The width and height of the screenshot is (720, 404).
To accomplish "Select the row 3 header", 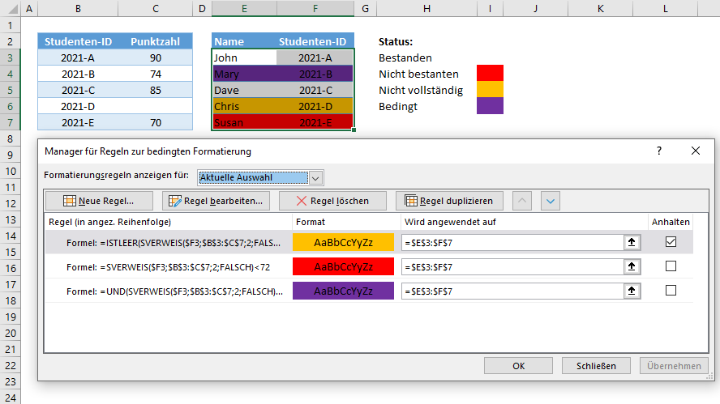I will point(10,57).
